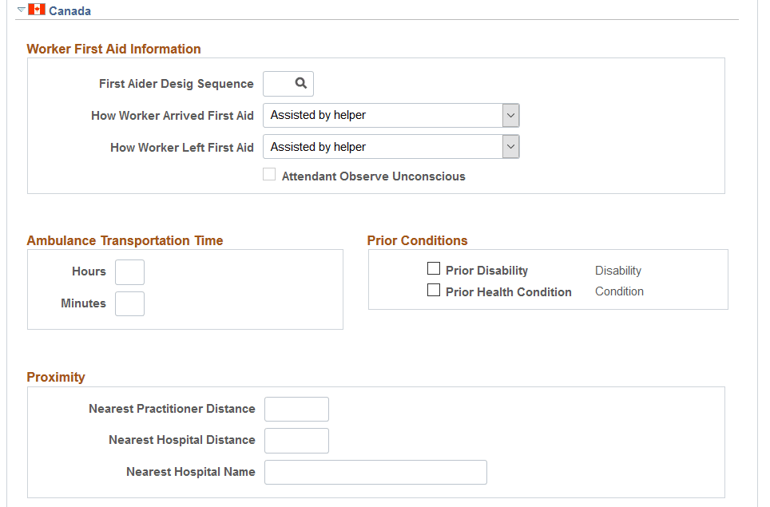The image size is (770, 507).
Task: Click the ambulance Hours field
Action: pos(129,272)
